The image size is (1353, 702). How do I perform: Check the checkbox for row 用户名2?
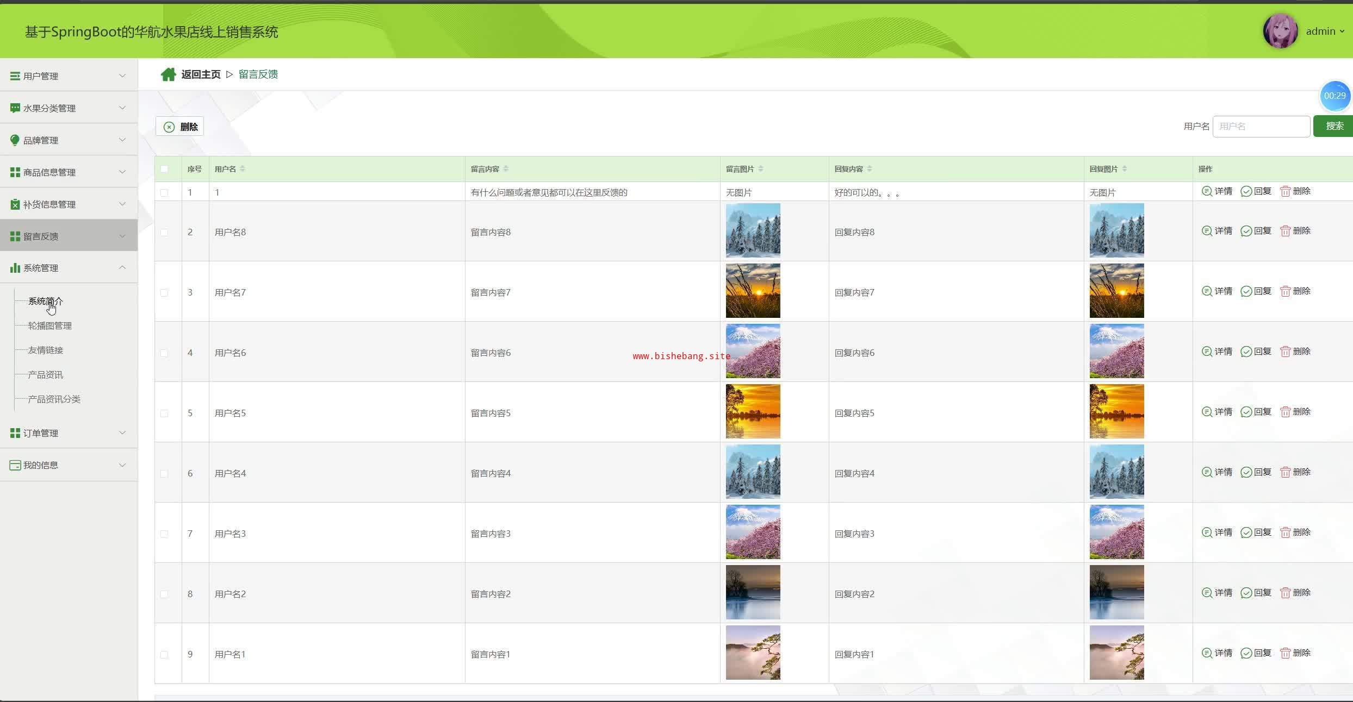164,594
